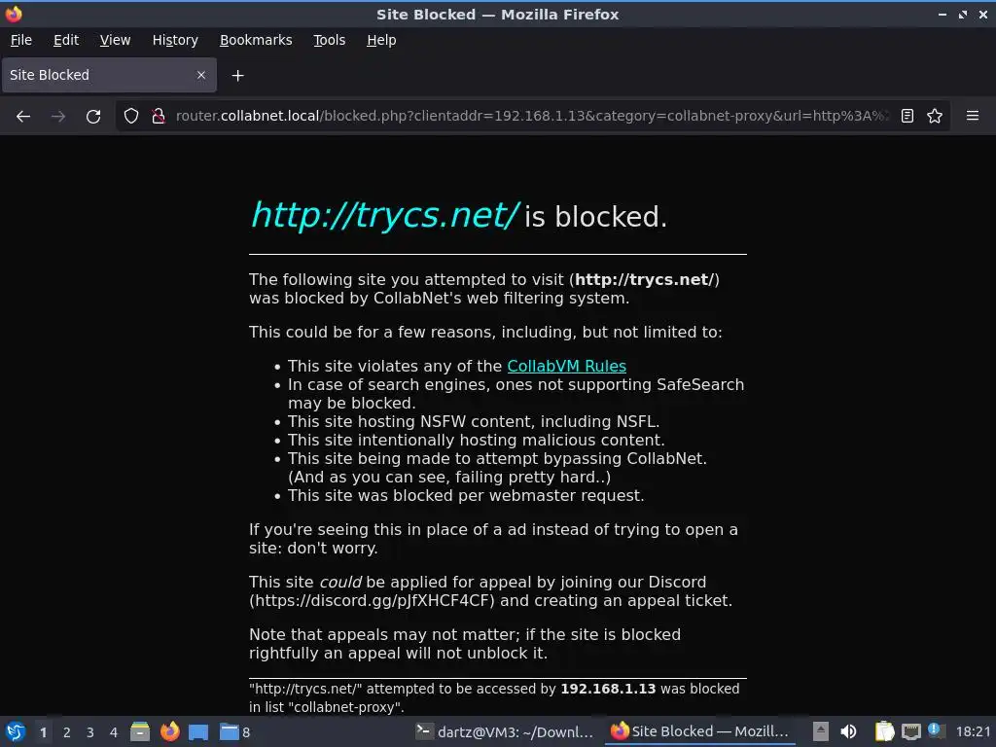Click the discord.gg/pJfXHCF4CF invite text
Image resolution: width=996 pixels, height=747 pixels.
[x=372, y=600]
